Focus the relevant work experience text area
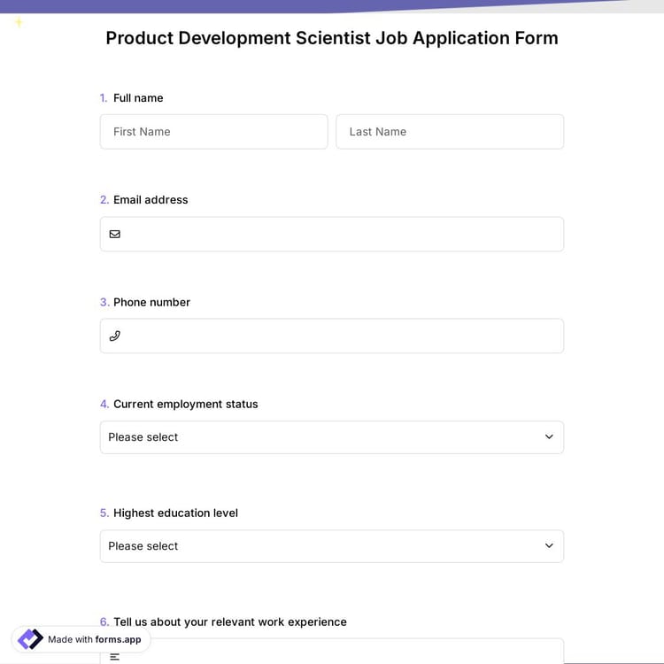 [x=341, y=653]
